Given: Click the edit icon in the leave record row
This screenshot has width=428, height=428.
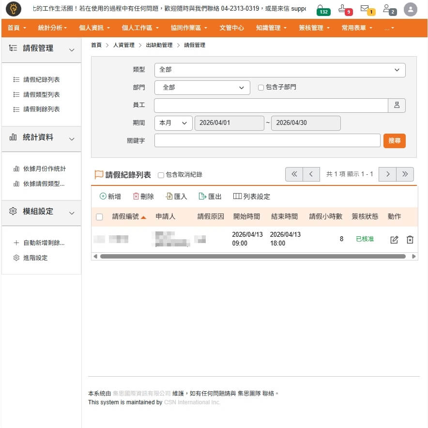Looking at the screenshot, I should point(394,240).
